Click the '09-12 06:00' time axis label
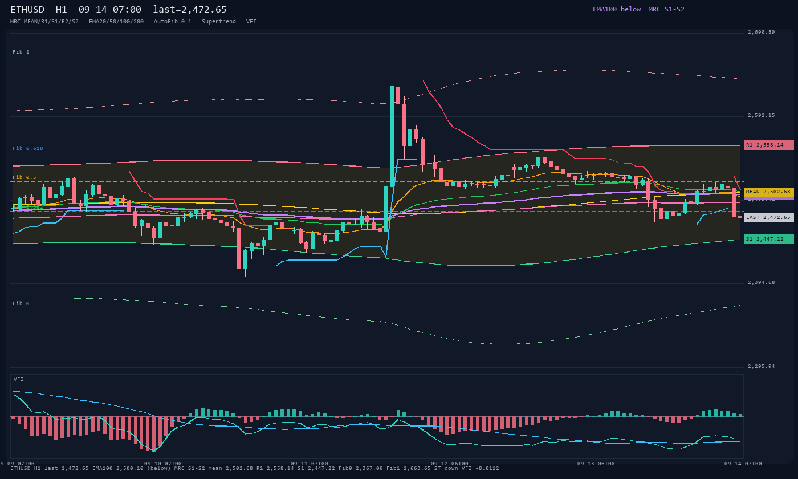798x479 pixels. click(x=450, y=464)
